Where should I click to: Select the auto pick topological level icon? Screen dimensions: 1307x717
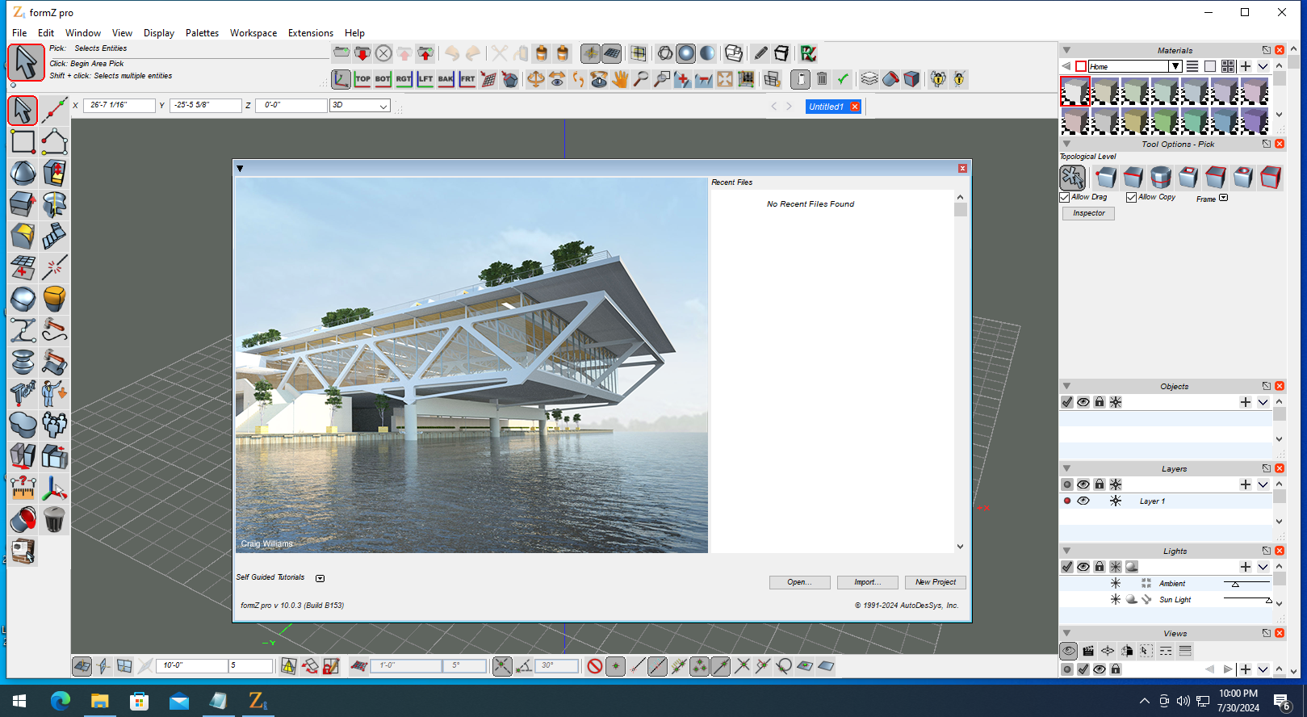pos(1073,177)
